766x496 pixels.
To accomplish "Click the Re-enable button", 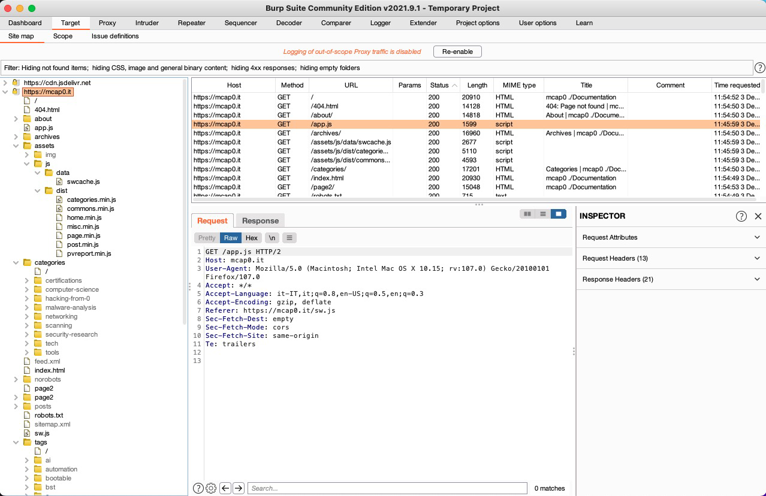I will pyautogui.click(x=457, y=52).
